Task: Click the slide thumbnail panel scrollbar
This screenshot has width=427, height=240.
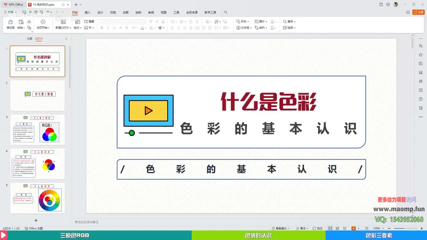Action: (70, 67)
